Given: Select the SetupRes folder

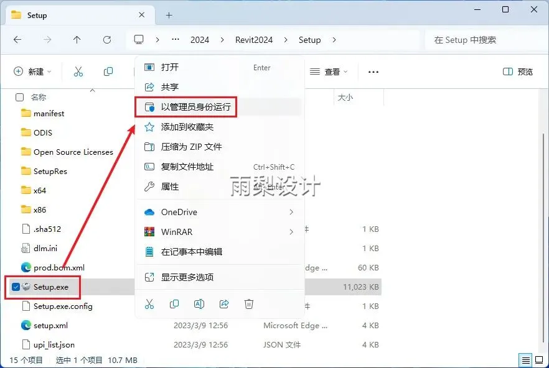Looking at the screenshot, I should 50,171.
